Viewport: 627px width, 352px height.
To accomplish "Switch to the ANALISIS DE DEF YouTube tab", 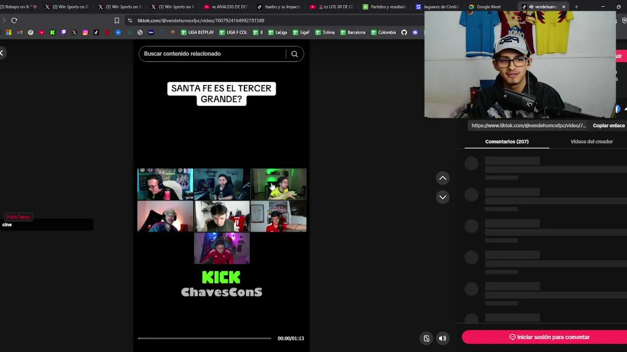I will coord(225,7).
